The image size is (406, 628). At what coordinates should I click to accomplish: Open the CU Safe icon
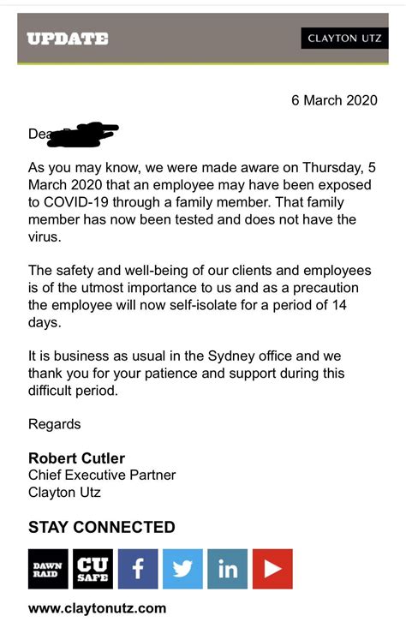(x=93, y=569)
